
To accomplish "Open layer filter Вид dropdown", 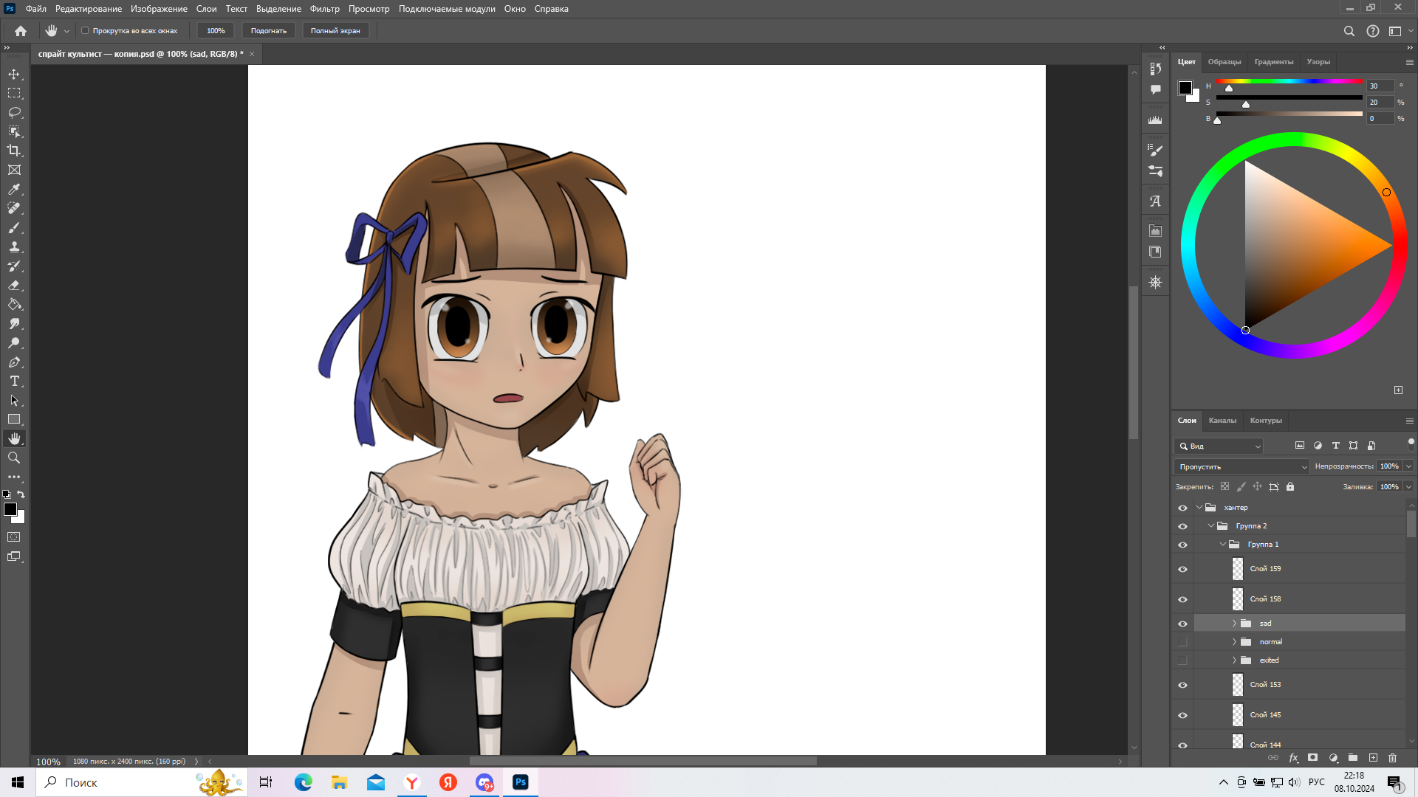I will click(x=1219, y=446).
